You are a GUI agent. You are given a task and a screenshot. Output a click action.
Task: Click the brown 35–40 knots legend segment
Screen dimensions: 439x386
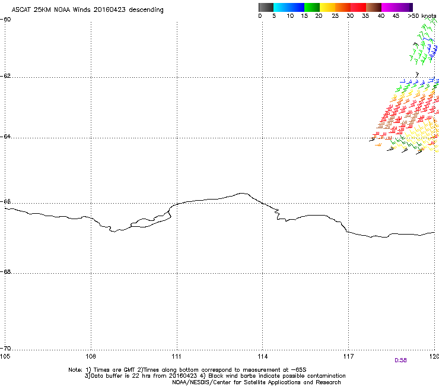pos(374,7)
